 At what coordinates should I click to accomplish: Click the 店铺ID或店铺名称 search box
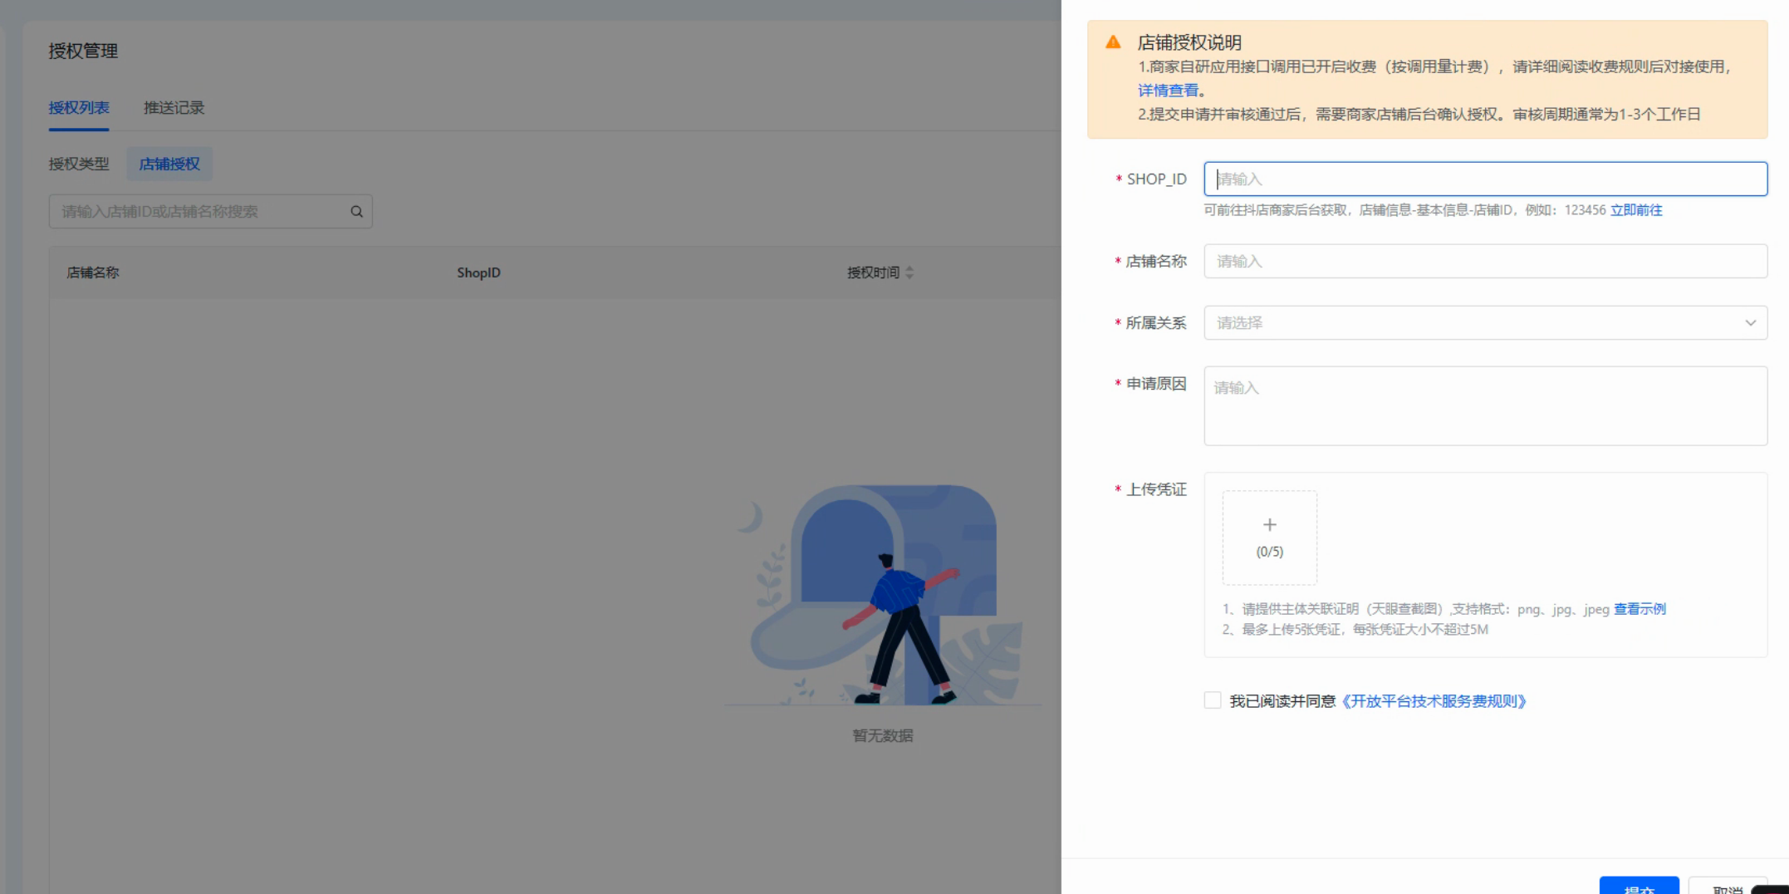199,212
